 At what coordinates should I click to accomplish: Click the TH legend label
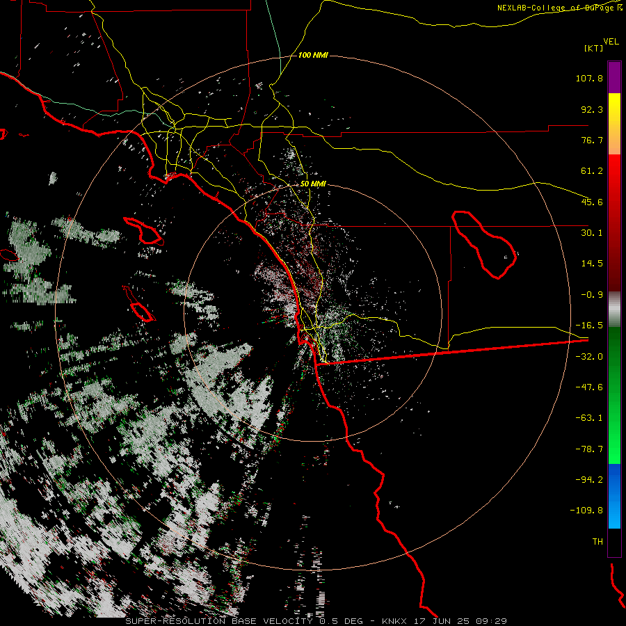click(x=597, y=542)
